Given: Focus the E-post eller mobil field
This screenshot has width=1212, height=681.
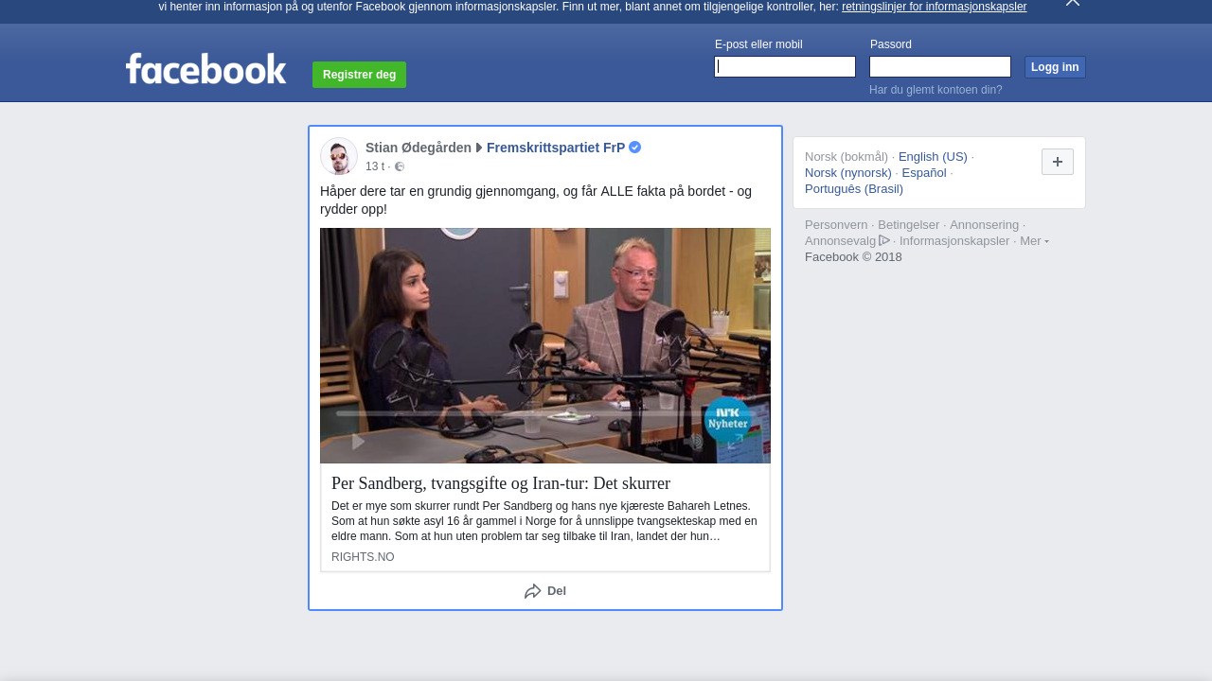Looking at the screenshot, I should pos(785,66).
